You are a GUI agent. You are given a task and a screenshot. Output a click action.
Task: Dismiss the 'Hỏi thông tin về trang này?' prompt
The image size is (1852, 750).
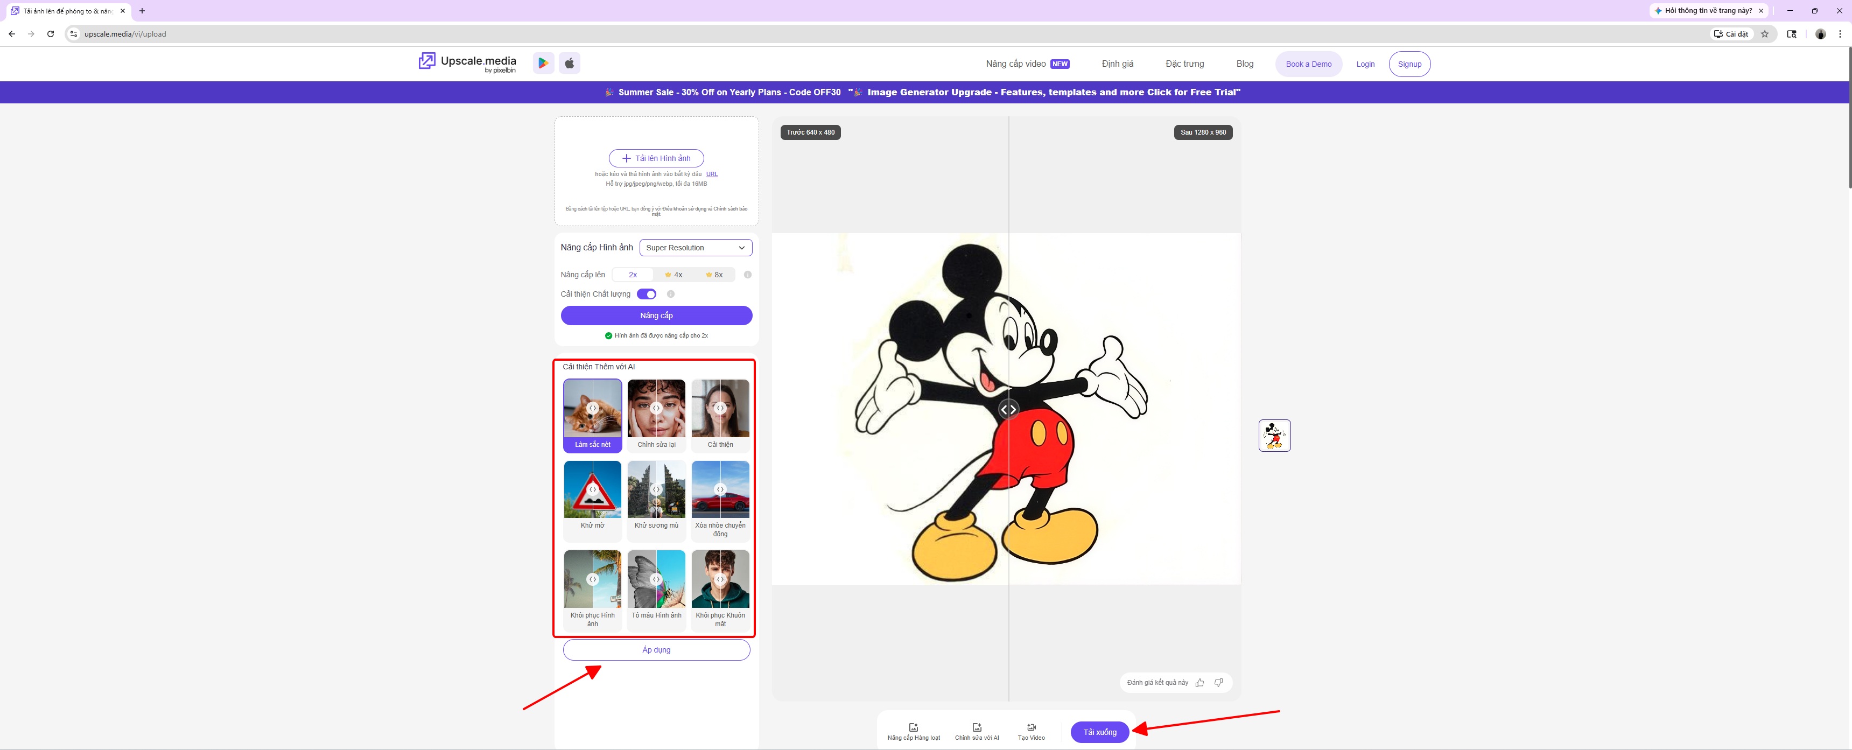1760,11
